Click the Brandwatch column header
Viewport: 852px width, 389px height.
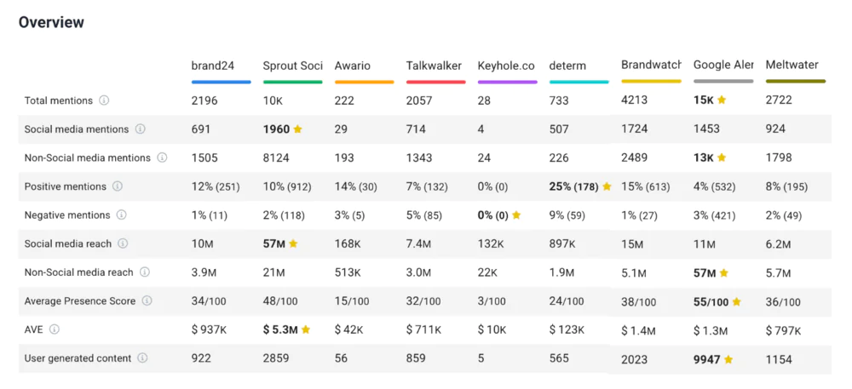pyautogui.click(x=651, y=65)
